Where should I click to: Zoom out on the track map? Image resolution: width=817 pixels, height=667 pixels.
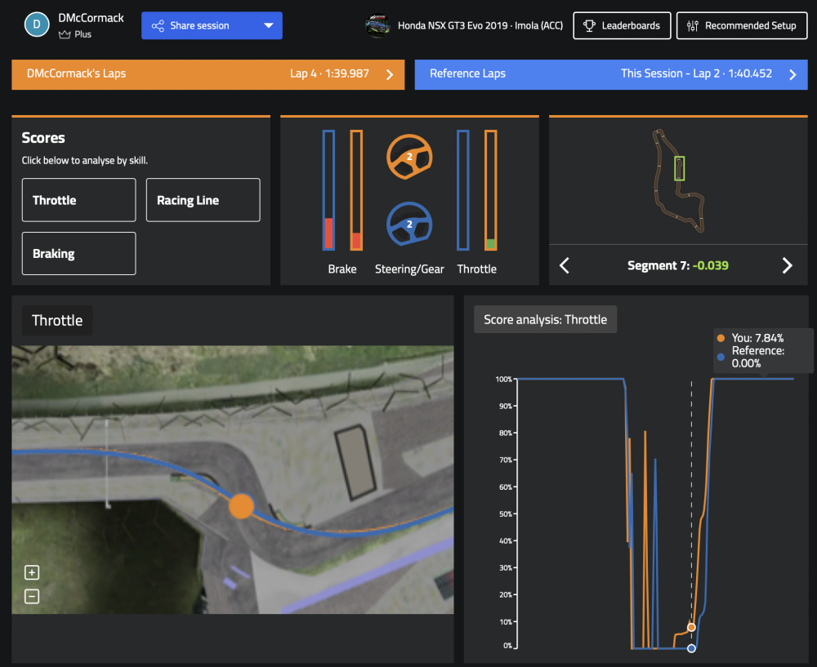(32, 596)
